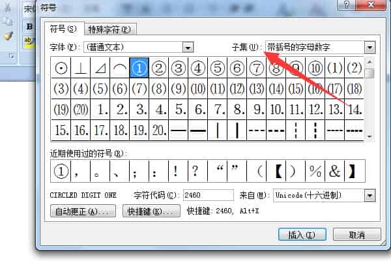391x261 pixels.
Task: Select circled number ⑩ symbol
Action: click(315, 68)
